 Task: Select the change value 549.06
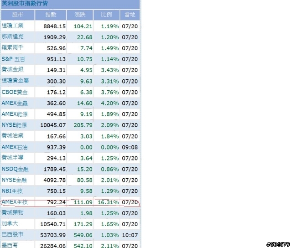pyautogui.click(x=83, y=235)
